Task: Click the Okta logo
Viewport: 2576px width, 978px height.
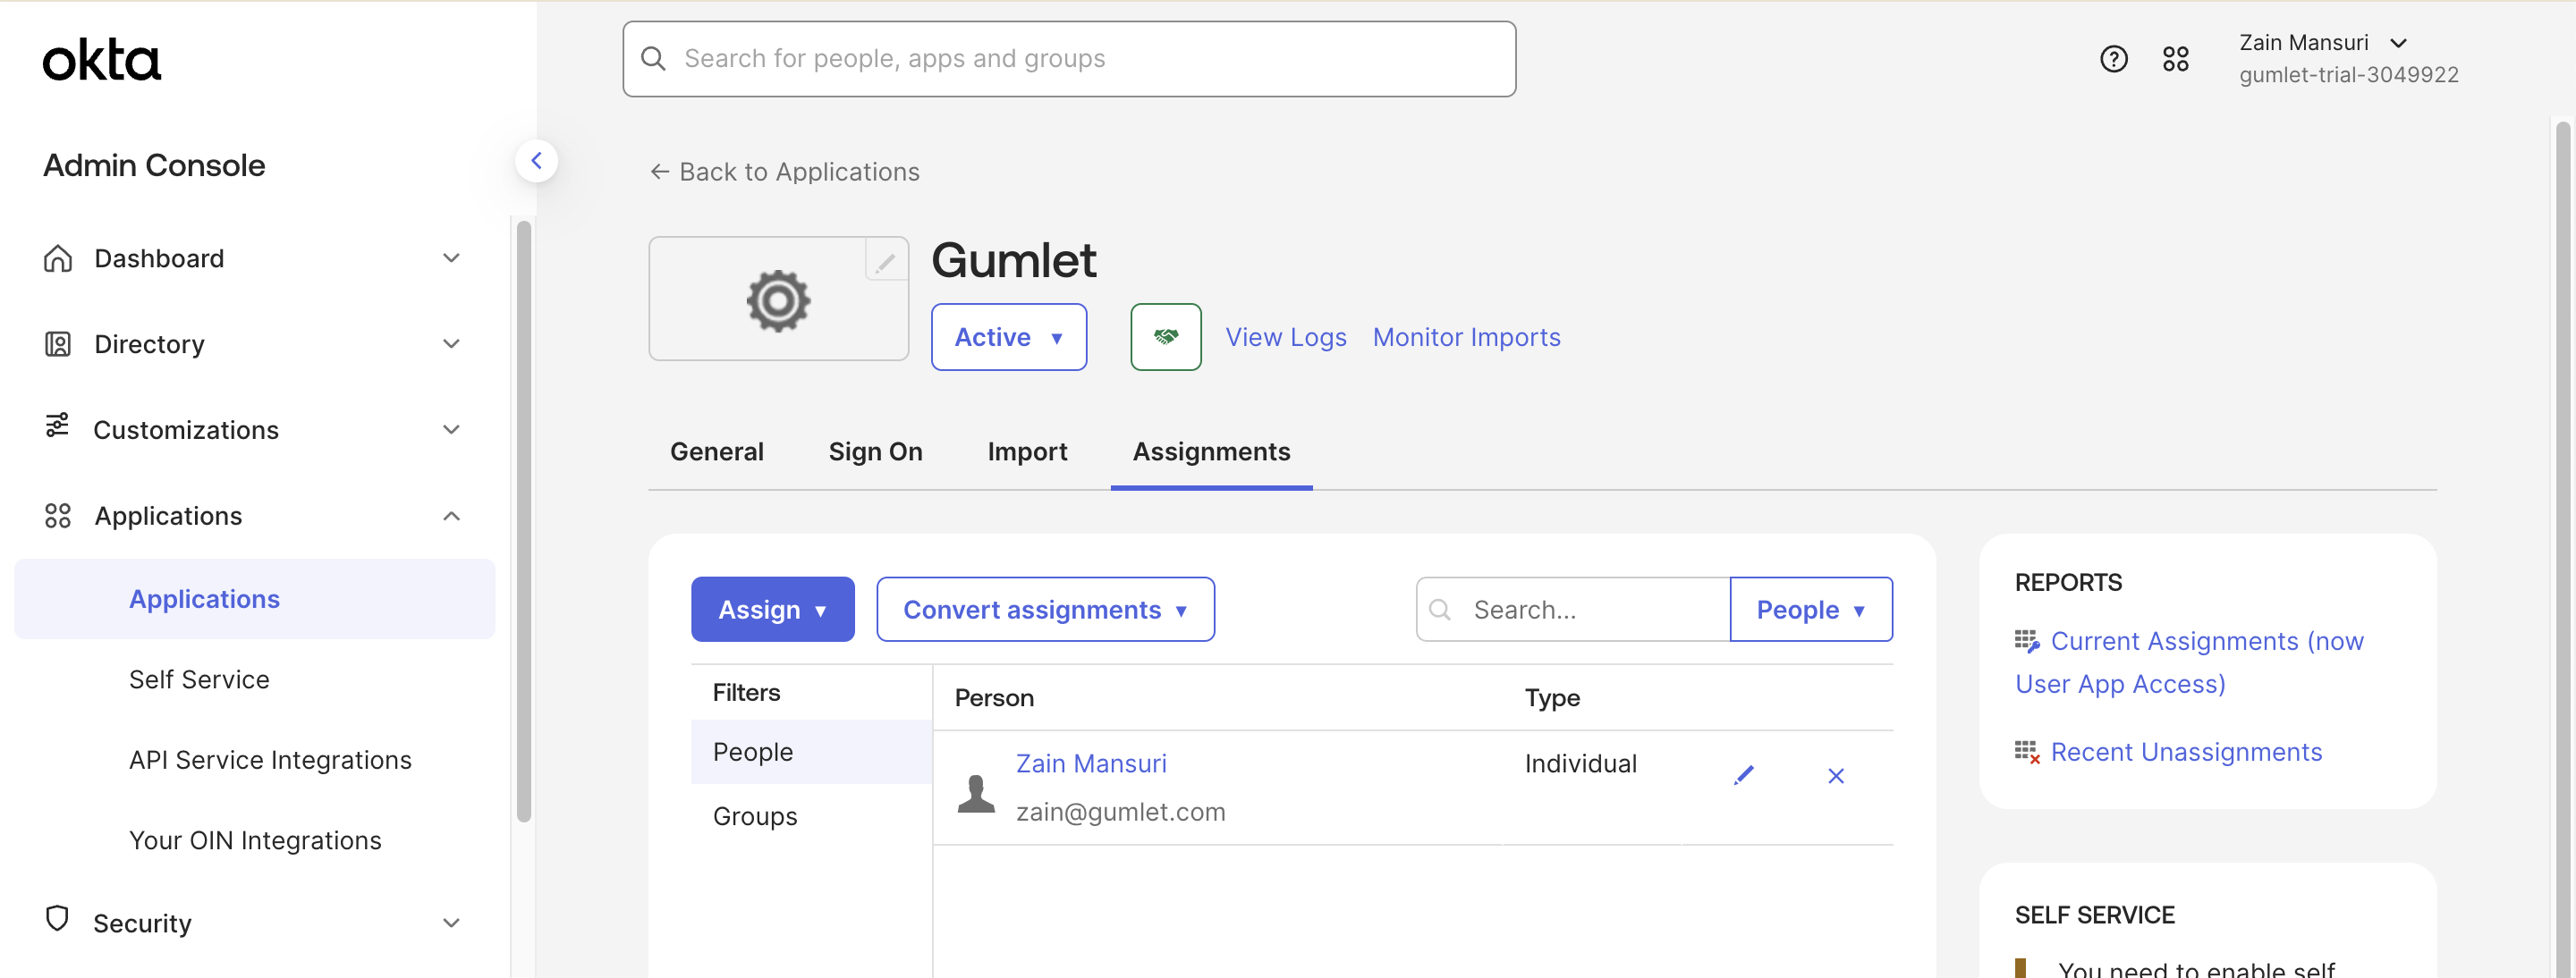Action: [101, 60]
